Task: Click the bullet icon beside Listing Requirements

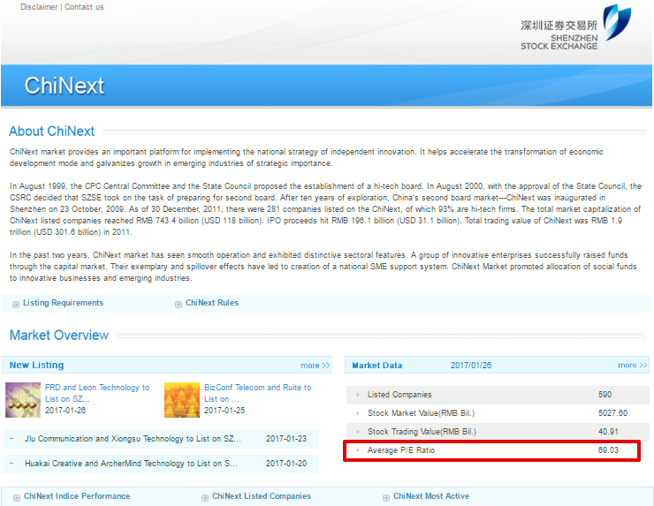Action: [x=16, y=305]
